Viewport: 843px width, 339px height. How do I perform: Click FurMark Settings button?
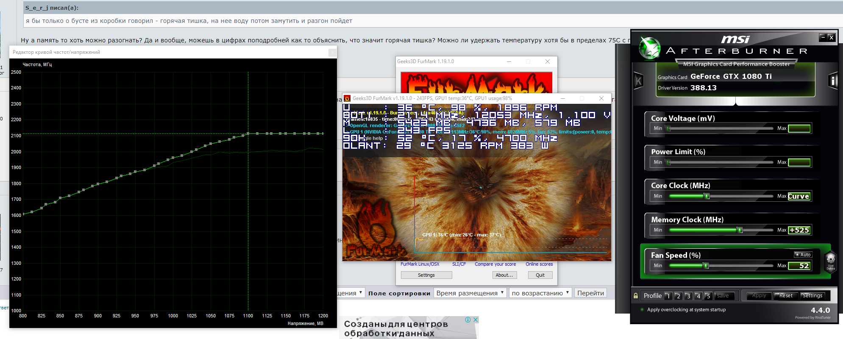point(426,275)
